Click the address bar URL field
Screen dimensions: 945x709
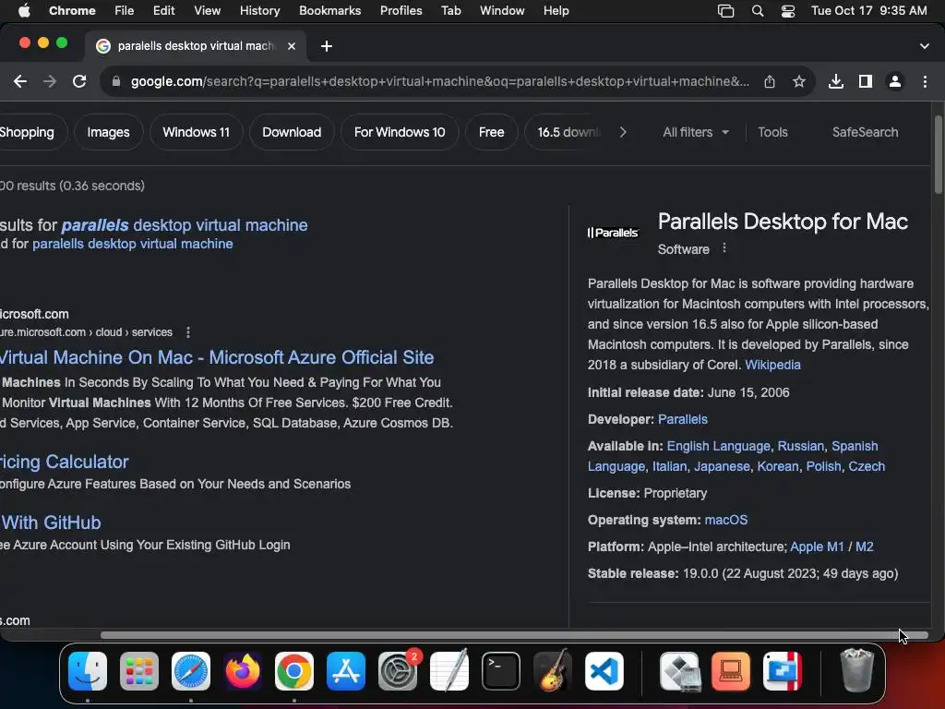click(440, 81)
